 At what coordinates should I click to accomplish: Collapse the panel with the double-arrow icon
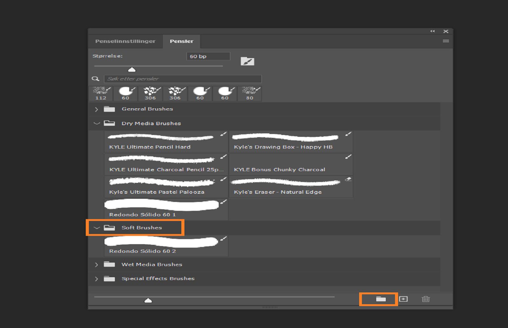432,31
